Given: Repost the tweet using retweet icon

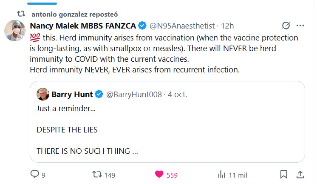Looking at the screenshot, I should click(97, 174).
